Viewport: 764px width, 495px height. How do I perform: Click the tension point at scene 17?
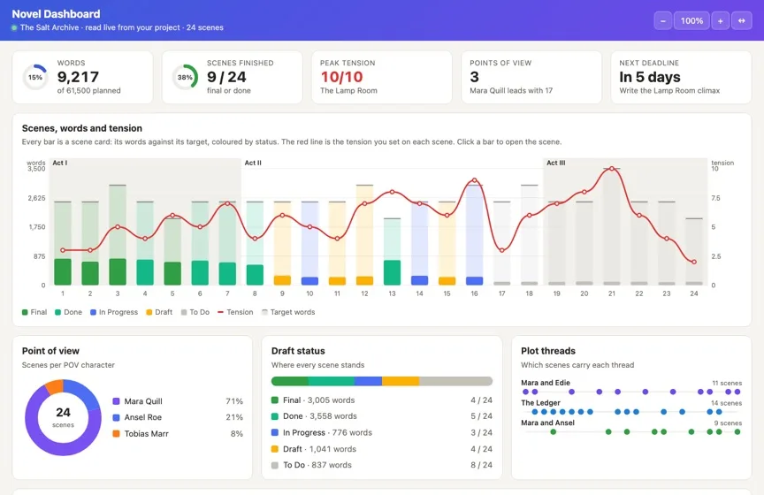coord(502,250)
